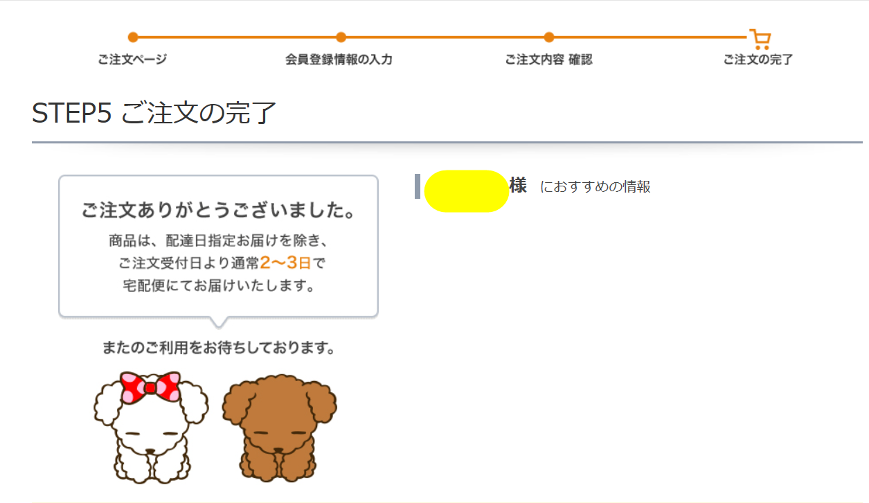Image resolution: width=869 pixels, height=503 pixels.
Task: Click the yellow highlighted customer name
Action: click(x=467, y=191)
